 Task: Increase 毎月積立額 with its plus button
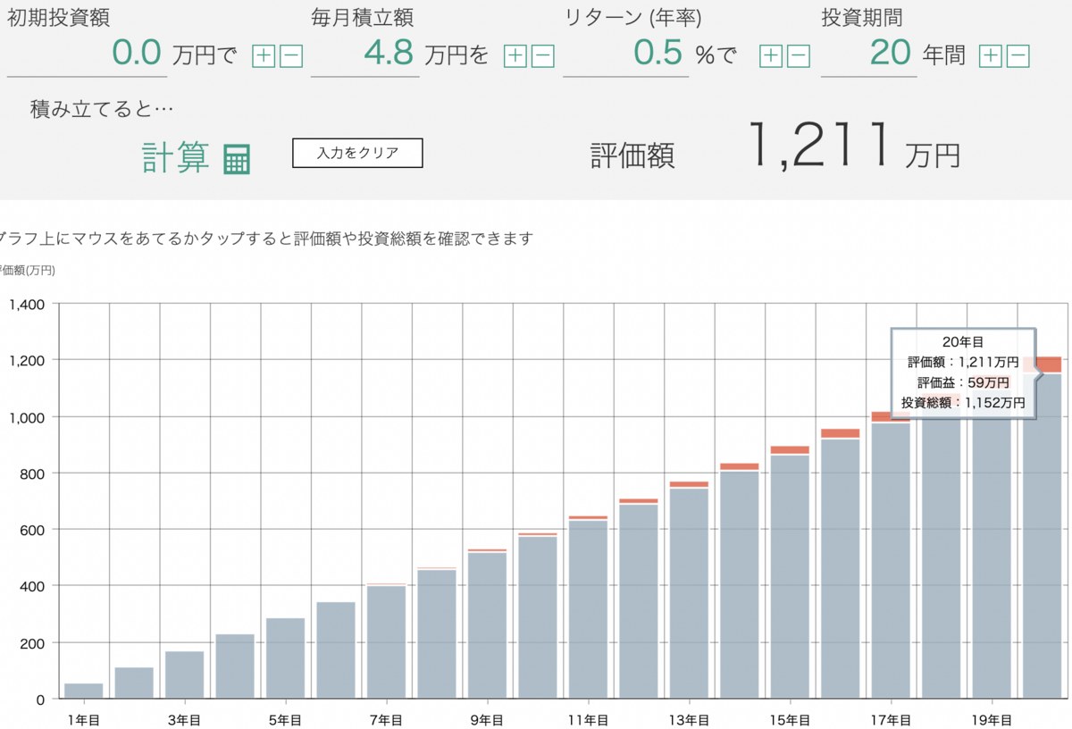coord(515,56)
